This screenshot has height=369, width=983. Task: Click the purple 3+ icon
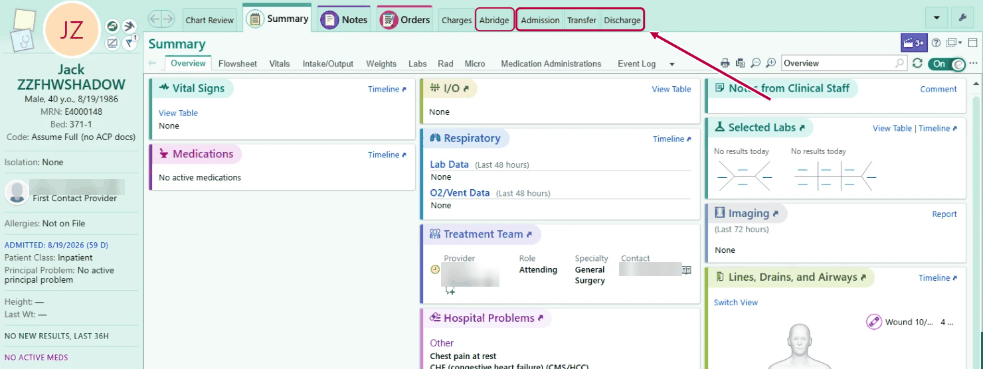pos(913,42)
